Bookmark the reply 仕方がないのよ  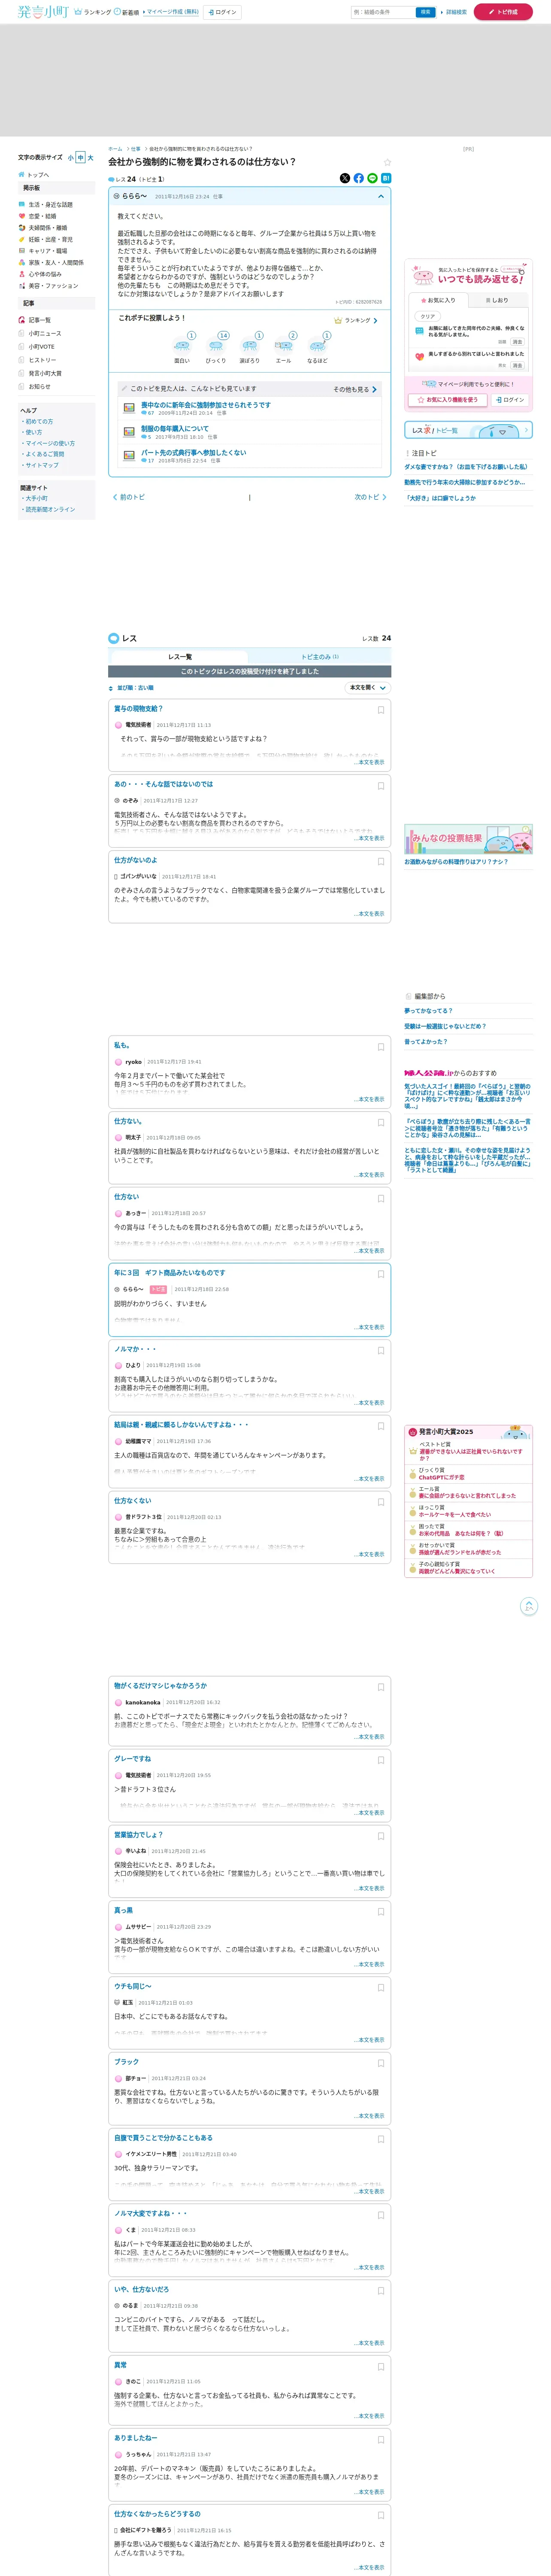click(381, 861)
